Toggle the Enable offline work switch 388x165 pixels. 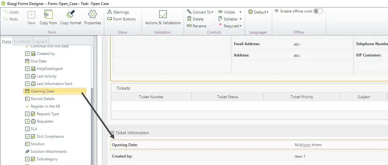pyautogui.click(x=318, y=11)
